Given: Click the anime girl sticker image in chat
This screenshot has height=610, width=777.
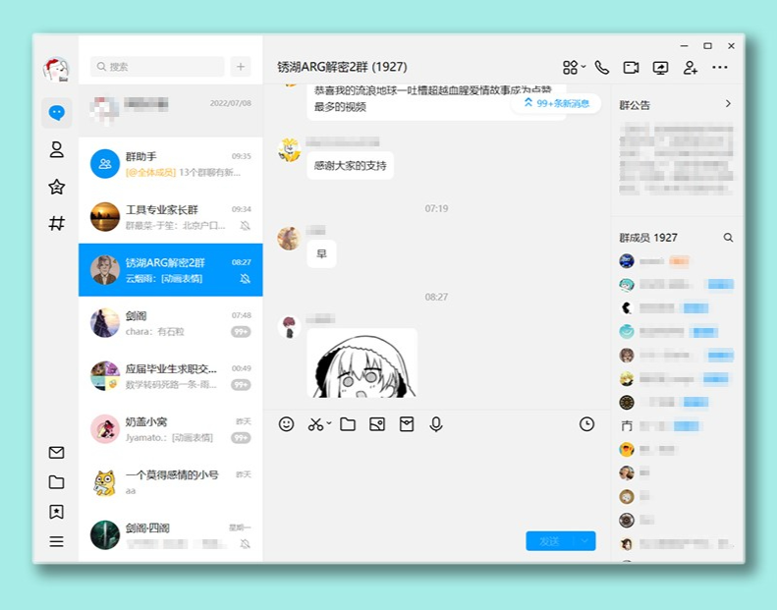Looking at the screenshot, I should 361,363.
